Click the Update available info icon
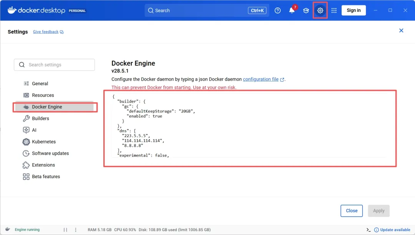 pyautogui.click(x=376, y=230)
